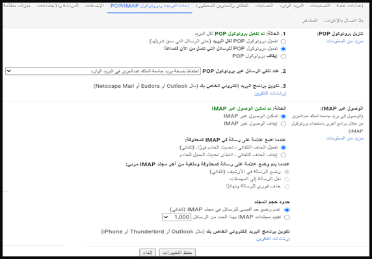Switch to الدردشة والاجتماعات tab

(x=57, y=6)
